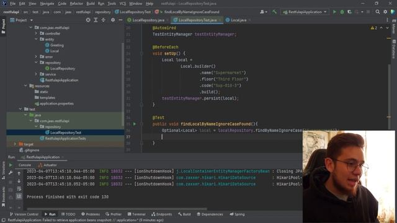This screenshot has height=223, width=397.
Task: Debug the RestfulapiApplication configuration
Action: pyautogui.click(x=342, y=12)
